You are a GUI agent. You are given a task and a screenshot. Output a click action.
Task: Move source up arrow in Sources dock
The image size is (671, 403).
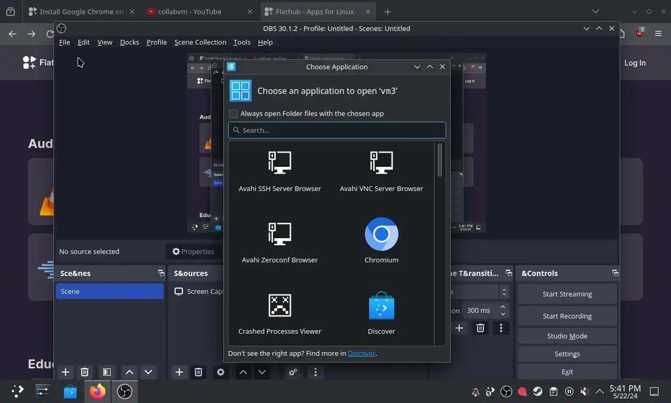[243, 372]
